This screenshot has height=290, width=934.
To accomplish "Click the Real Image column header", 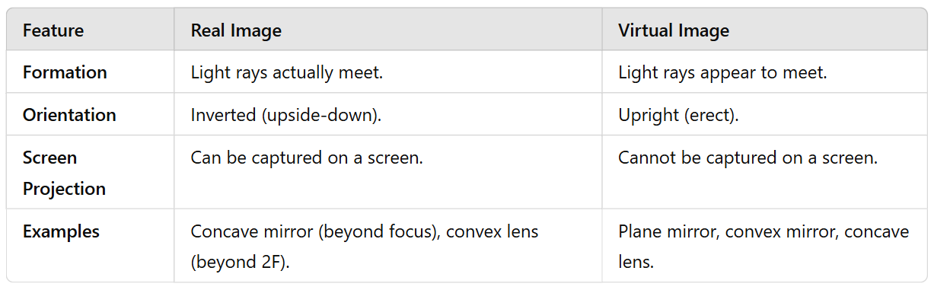I will point(236,30).
